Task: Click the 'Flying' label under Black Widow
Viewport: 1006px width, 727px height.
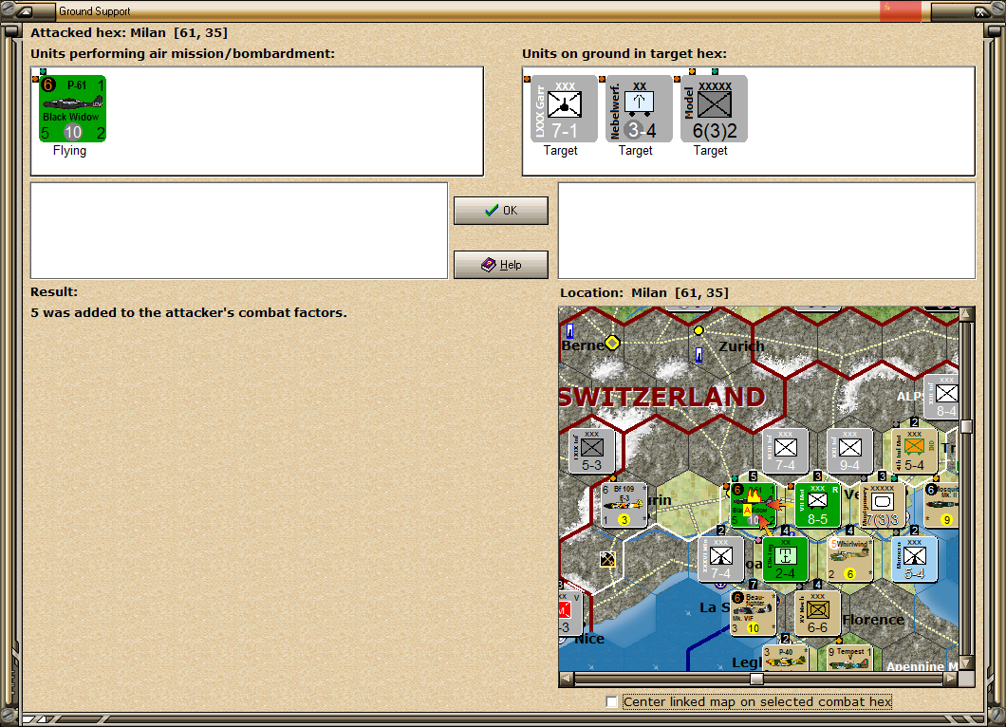Action: [x=69, y=150]
